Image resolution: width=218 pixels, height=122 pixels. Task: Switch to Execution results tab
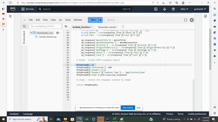click(x=107, y=27)
